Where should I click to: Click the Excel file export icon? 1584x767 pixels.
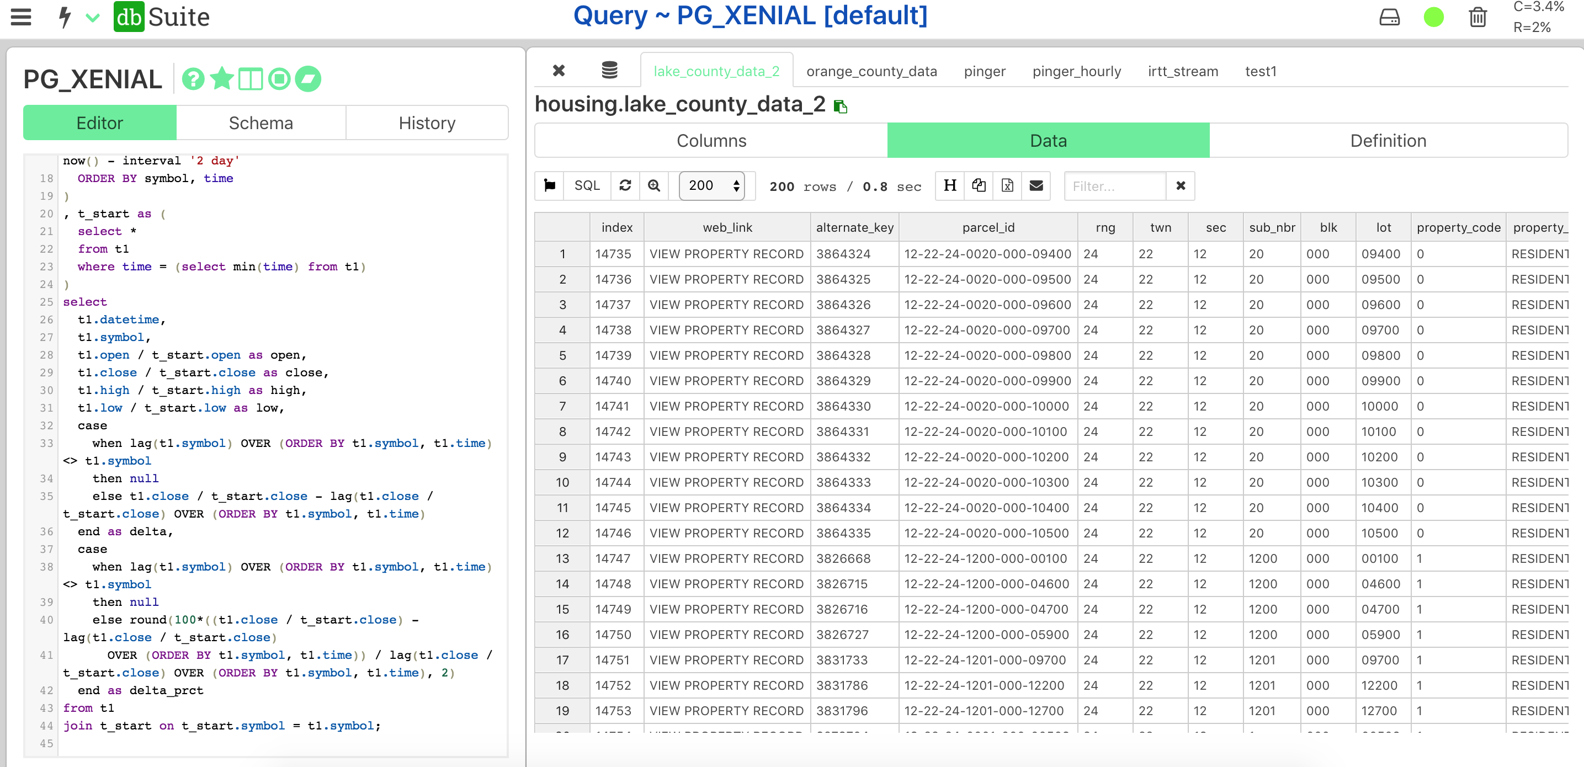tap(1007, 185)
